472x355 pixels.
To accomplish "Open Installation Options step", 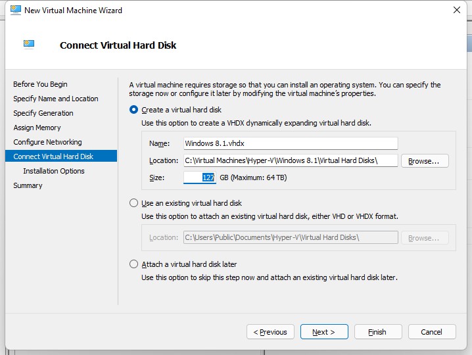I will (54, 171).
